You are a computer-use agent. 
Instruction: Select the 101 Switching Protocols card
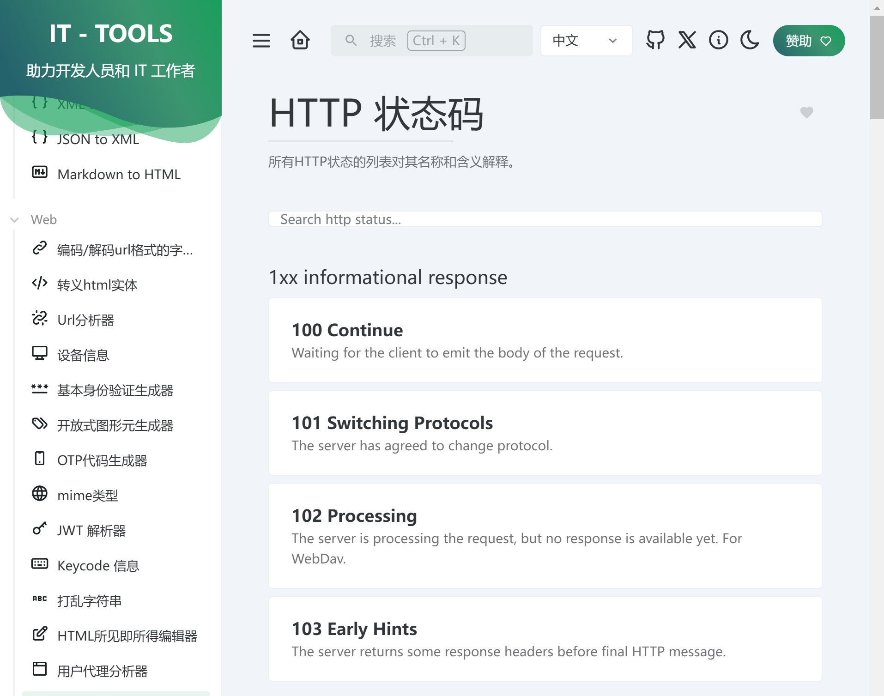[x=545, y=433]
